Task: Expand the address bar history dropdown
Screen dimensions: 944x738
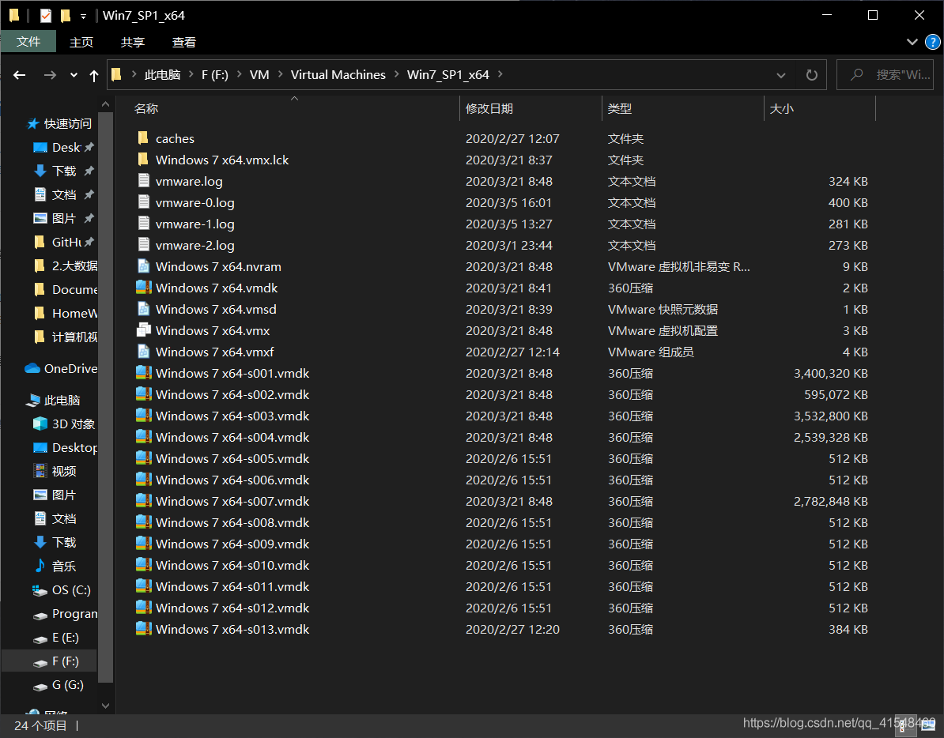Action: (781, 75)
